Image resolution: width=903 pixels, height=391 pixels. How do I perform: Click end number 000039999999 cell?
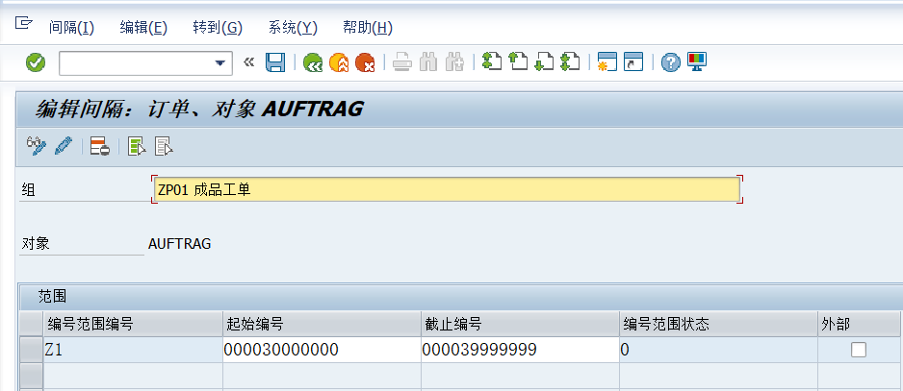click(520, 350)
